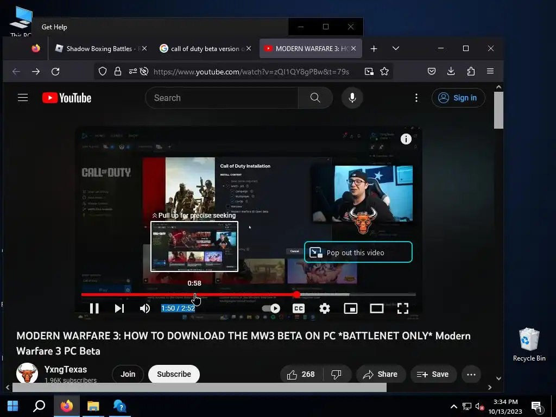The width and height of the screenshot is (556, 417).
Task: Open Get Help app in taskbar
Action: 120,406
